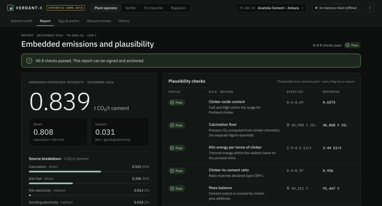Click the header Pass badge check icon
Viewport: 382px width, 206px height.
click(347, 45)
